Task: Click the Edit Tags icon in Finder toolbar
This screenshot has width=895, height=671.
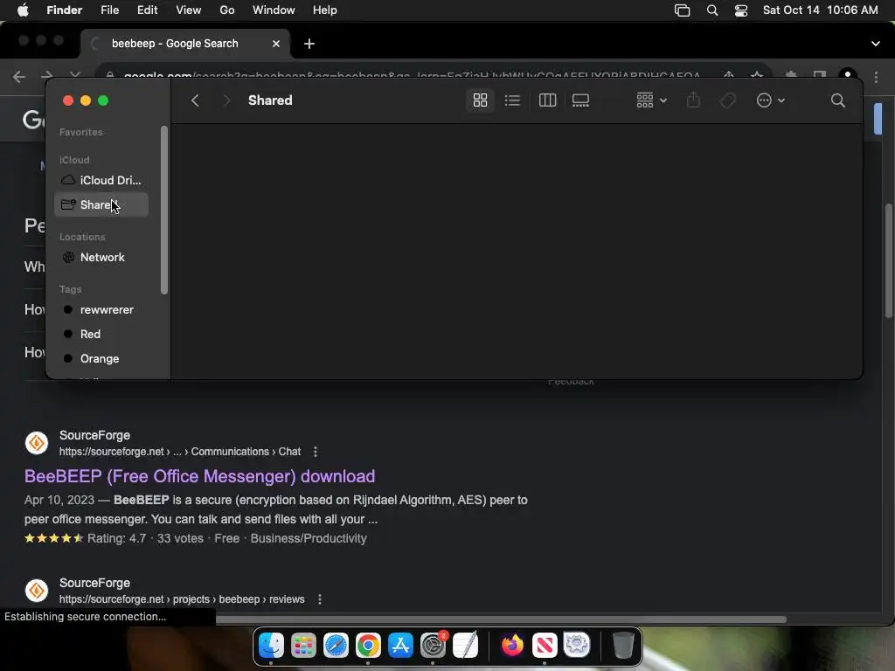Action: 727,101
